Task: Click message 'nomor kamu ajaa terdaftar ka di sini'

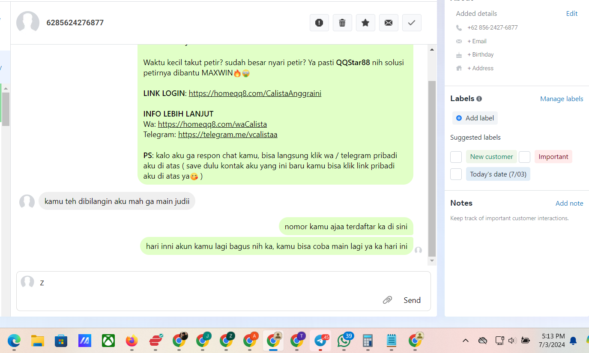Action: coord(346,227)
